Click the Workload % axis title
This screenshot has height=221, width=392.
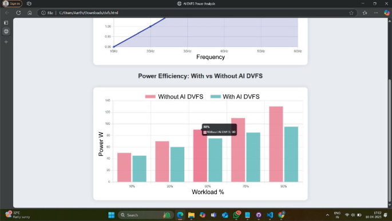point(208,192)
